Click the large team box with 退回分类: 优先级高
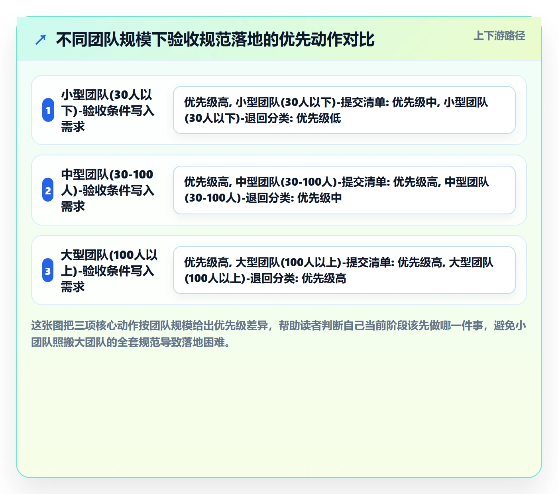558x494 pixels. (344, 270)
